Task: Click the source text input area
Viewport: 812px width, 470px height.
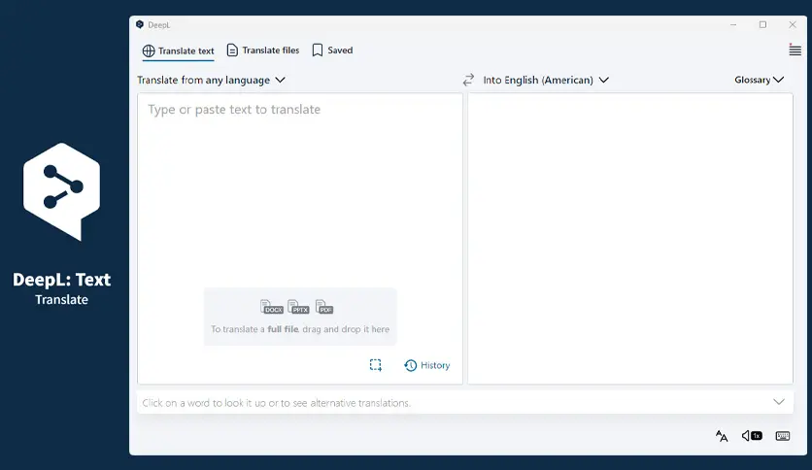Action: (299, 194)
